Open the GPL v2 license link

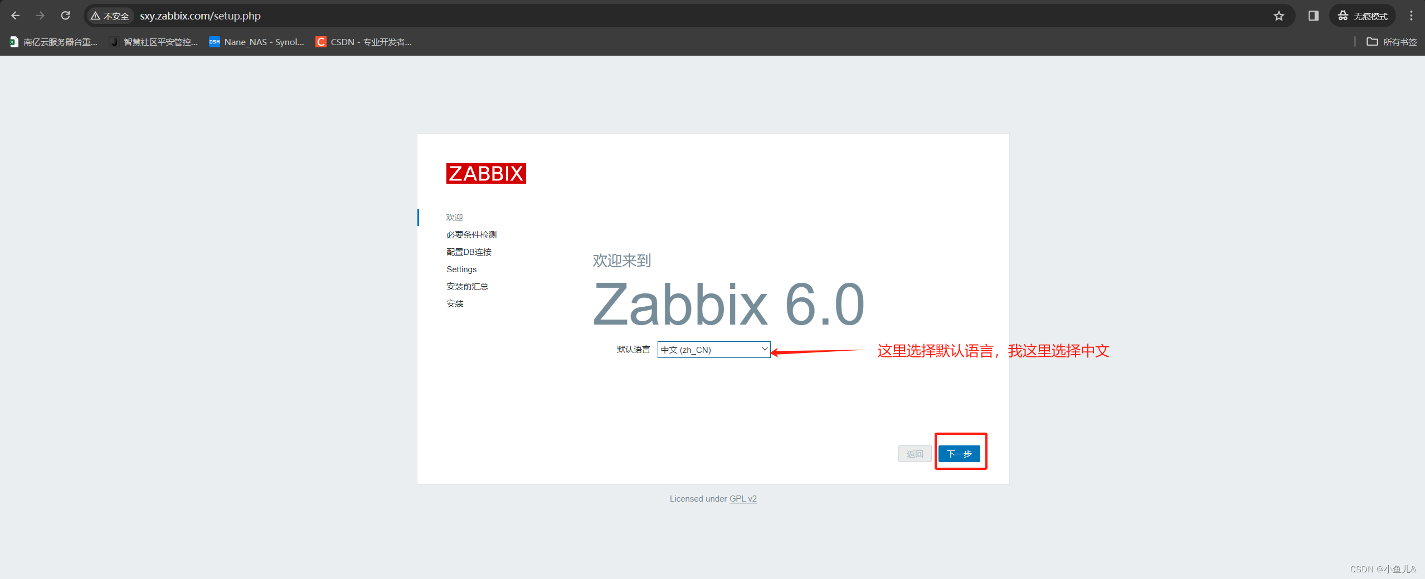[743, 499]
